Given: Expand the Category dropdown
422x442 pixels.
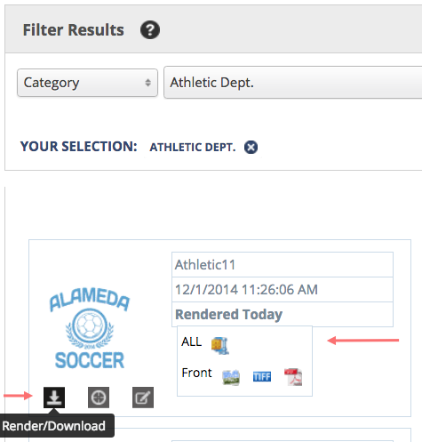Looking at the screenshot, I should (x=87, y=83).
